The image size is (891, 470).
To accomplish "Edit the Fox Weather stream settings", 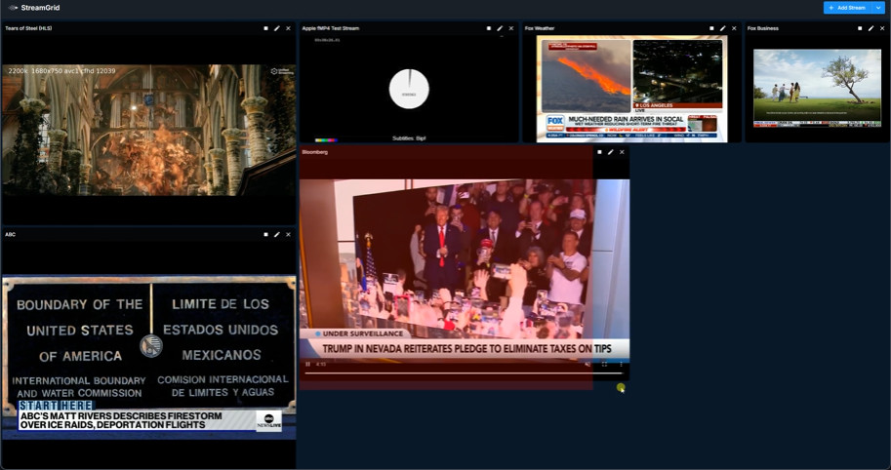I will 723,28.
